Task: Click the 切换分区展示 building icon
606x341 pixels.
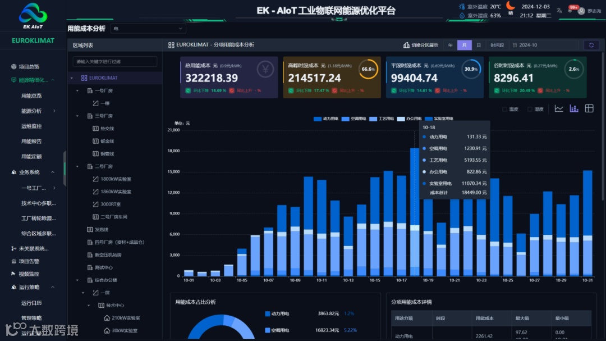Action: pyautogui.click(x=406, y=45)
